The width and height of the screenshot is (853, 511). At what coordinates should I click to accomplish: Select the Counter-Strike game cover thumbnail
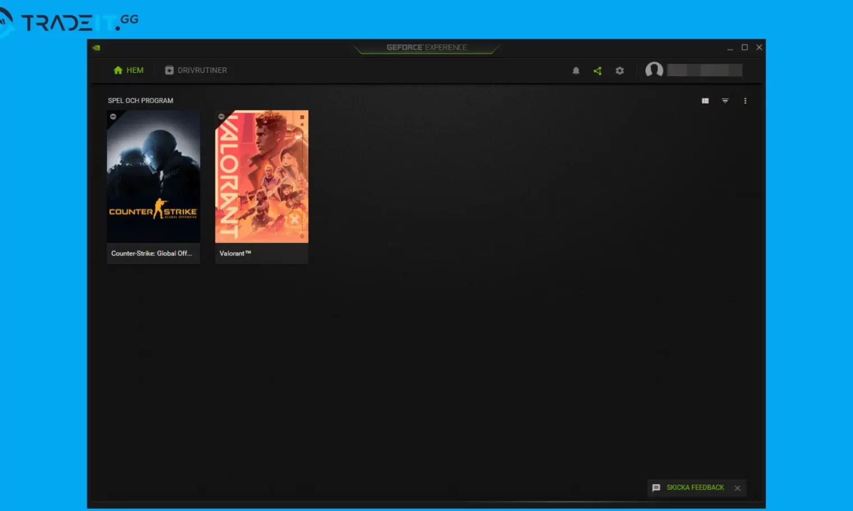(154, 176)
